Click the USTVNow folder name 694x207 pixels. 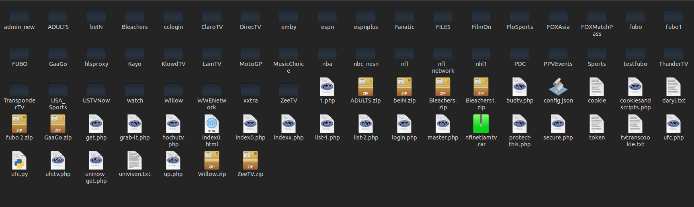click(96, 100)
